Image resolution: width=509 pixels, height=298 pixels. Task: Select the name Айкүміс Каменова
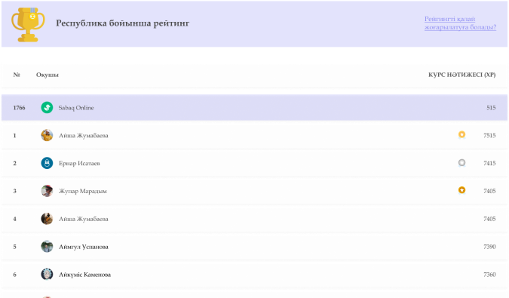[84, 275]
